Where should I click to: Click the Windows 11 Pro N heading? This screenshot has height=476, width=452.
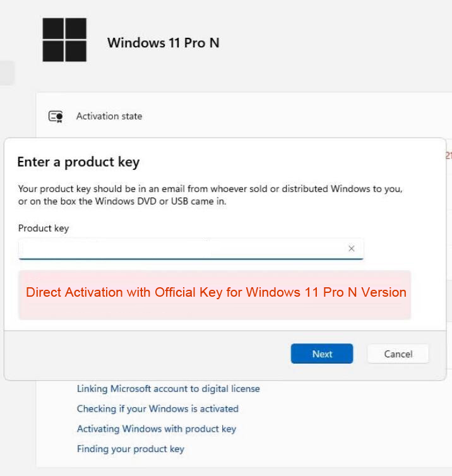coord(163,43)
